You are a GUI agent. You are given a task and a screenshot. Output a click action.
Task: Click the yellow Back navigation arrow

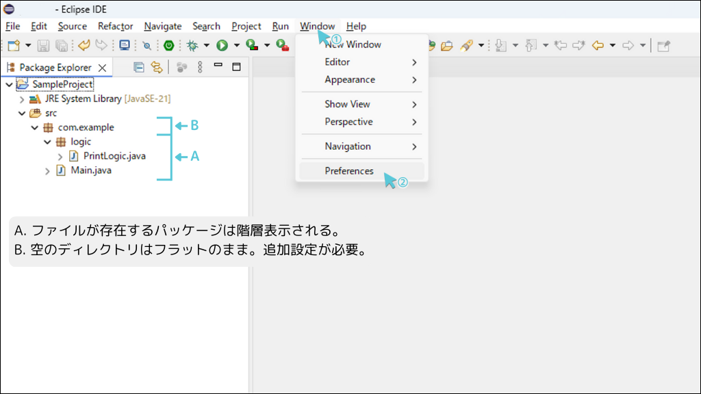tap(598, 46)
